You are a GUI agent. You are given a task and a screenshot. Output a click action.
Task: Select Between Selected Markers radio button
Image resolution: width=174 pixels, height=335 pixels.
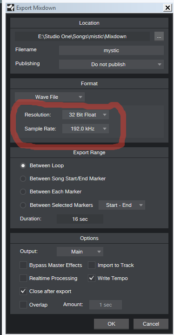click(23, 205)
